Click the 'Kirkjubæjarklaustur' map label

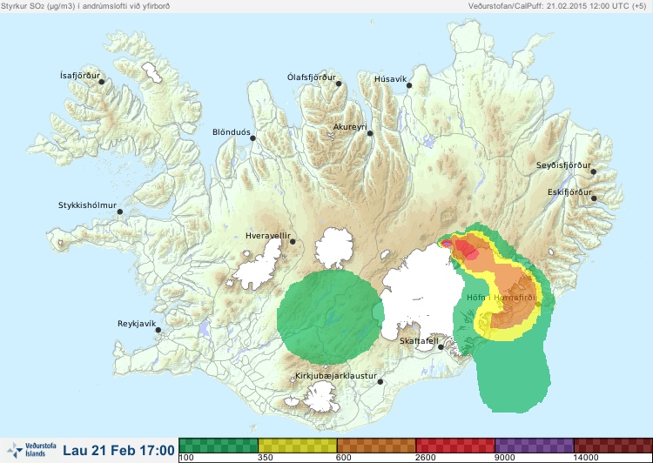coord(336,376)
